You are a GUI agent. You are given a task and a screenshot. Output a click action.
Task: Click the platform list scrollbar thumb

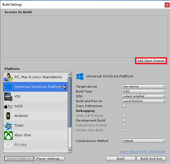click(70, 102)
